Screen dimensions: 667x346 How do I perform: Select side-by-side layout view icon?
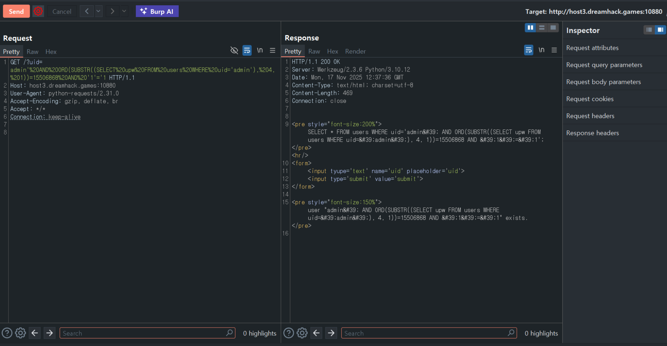point(530,28)
